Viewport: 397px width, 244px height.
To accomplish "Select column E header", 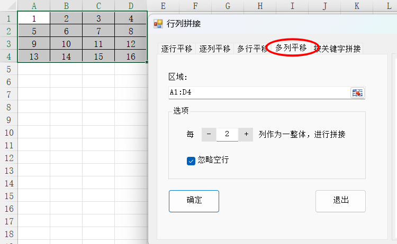I will pos(164,6).
